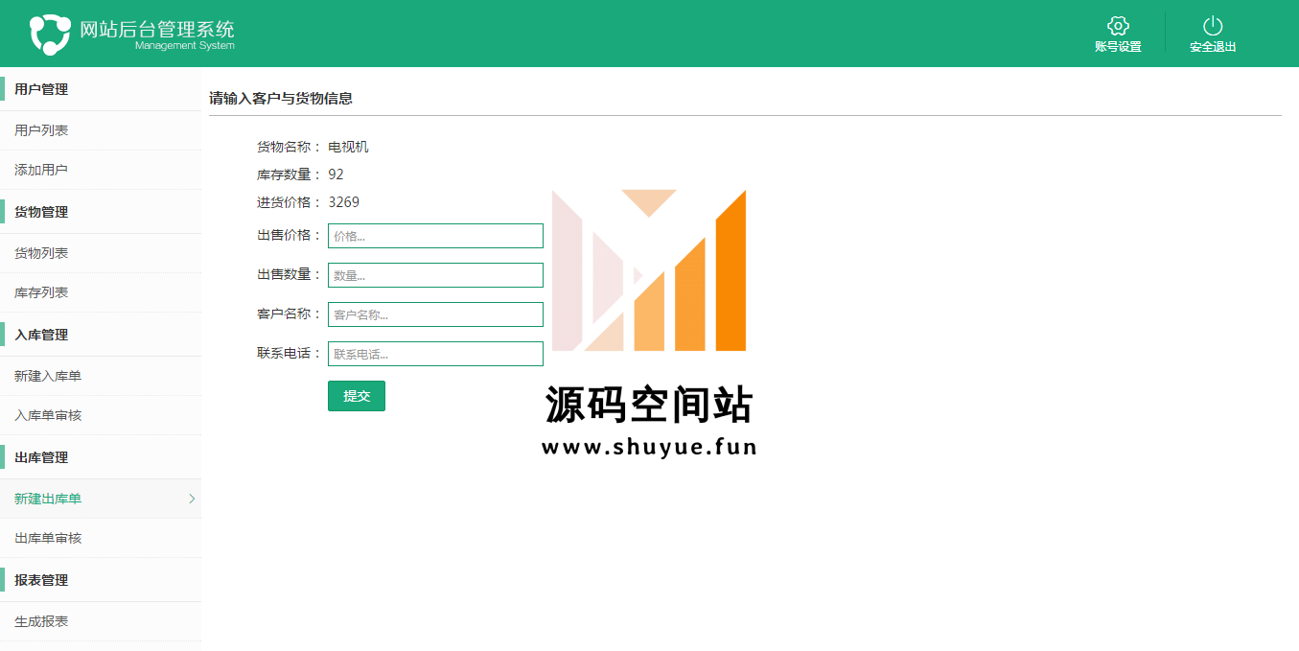Click the stock quantity value 92
1299x651 pixels.
(336, 174)
